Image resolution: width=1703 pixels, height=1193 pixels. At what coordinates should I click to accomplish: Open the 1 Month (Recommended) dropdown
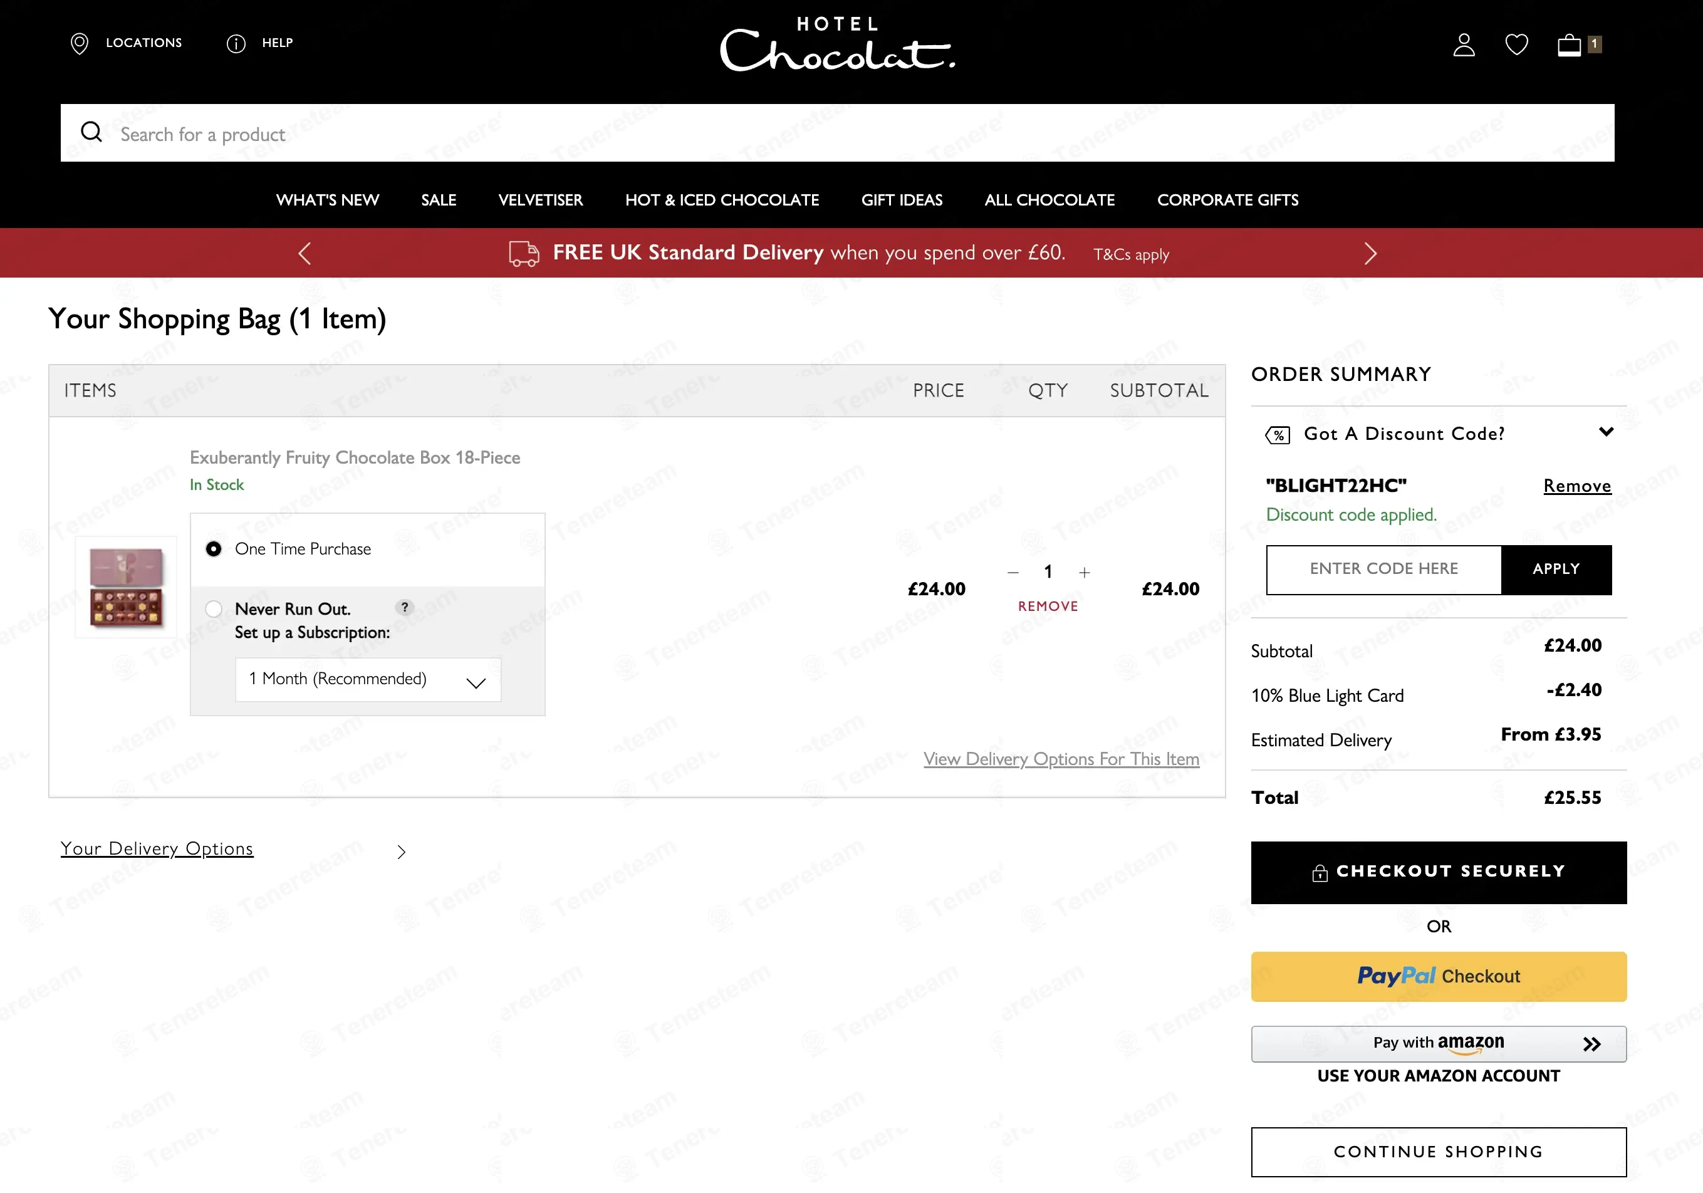368,680
